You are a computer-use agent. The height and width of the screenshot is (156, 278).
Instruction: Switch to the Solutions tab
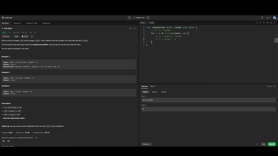coord(32,23)
